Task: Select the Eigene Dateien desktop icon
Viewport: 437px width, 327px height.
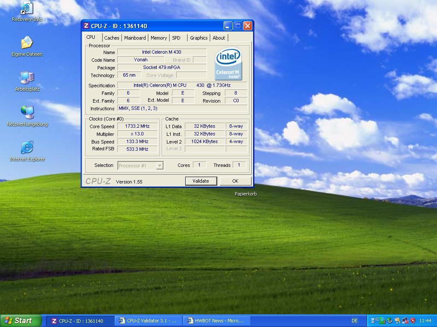Action: point(27,46)
